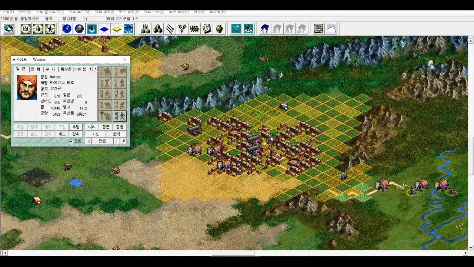Click the crossed swords toolbar icon
The height and width of the screenshot is (267, 474).
click(x=170, y=29)
